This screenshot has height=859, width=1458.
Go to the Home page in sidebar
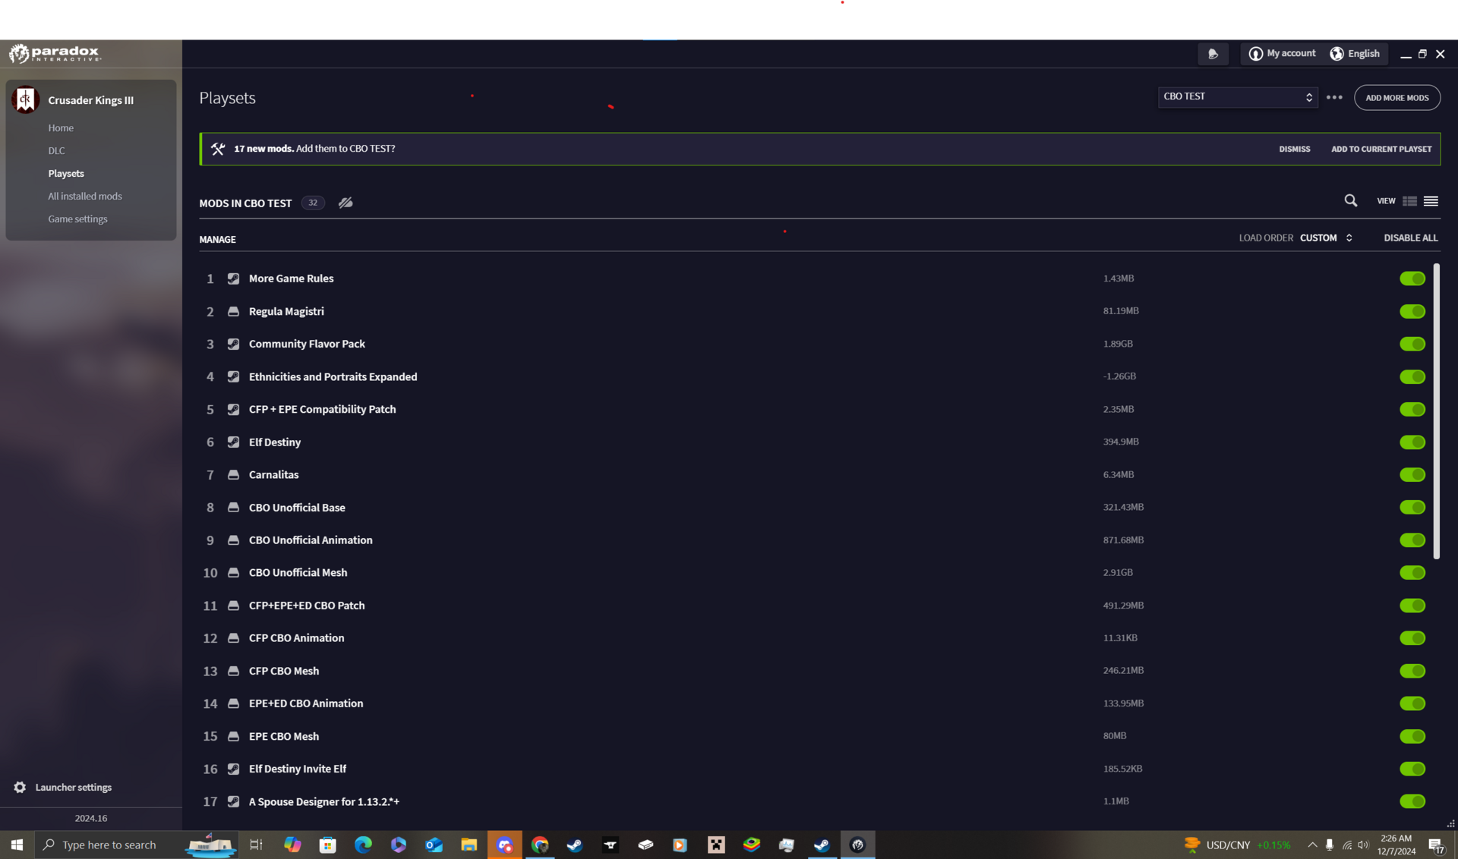tap(61, 128)
